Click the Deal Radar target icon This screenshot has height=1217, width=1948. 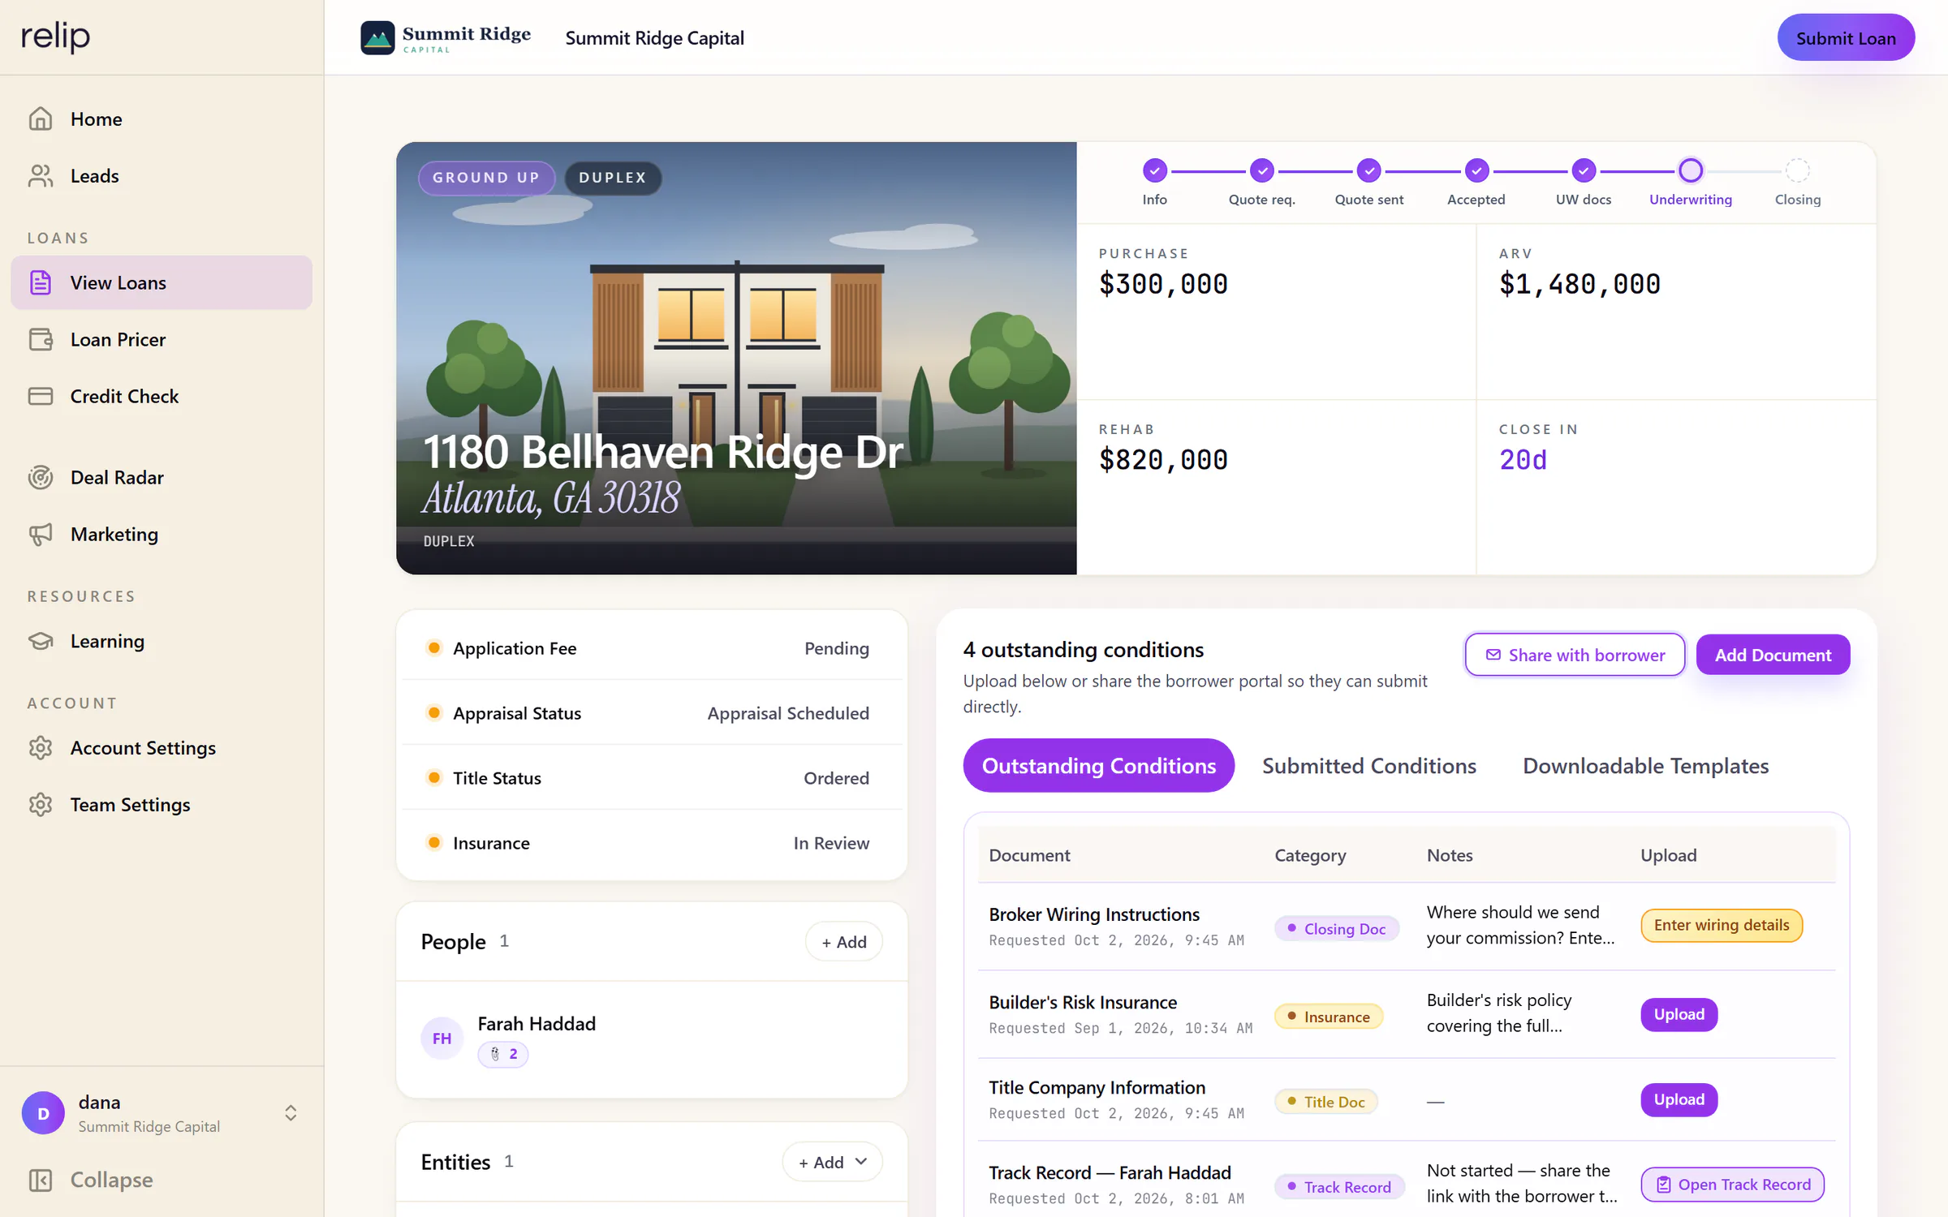tap(41, 477)
